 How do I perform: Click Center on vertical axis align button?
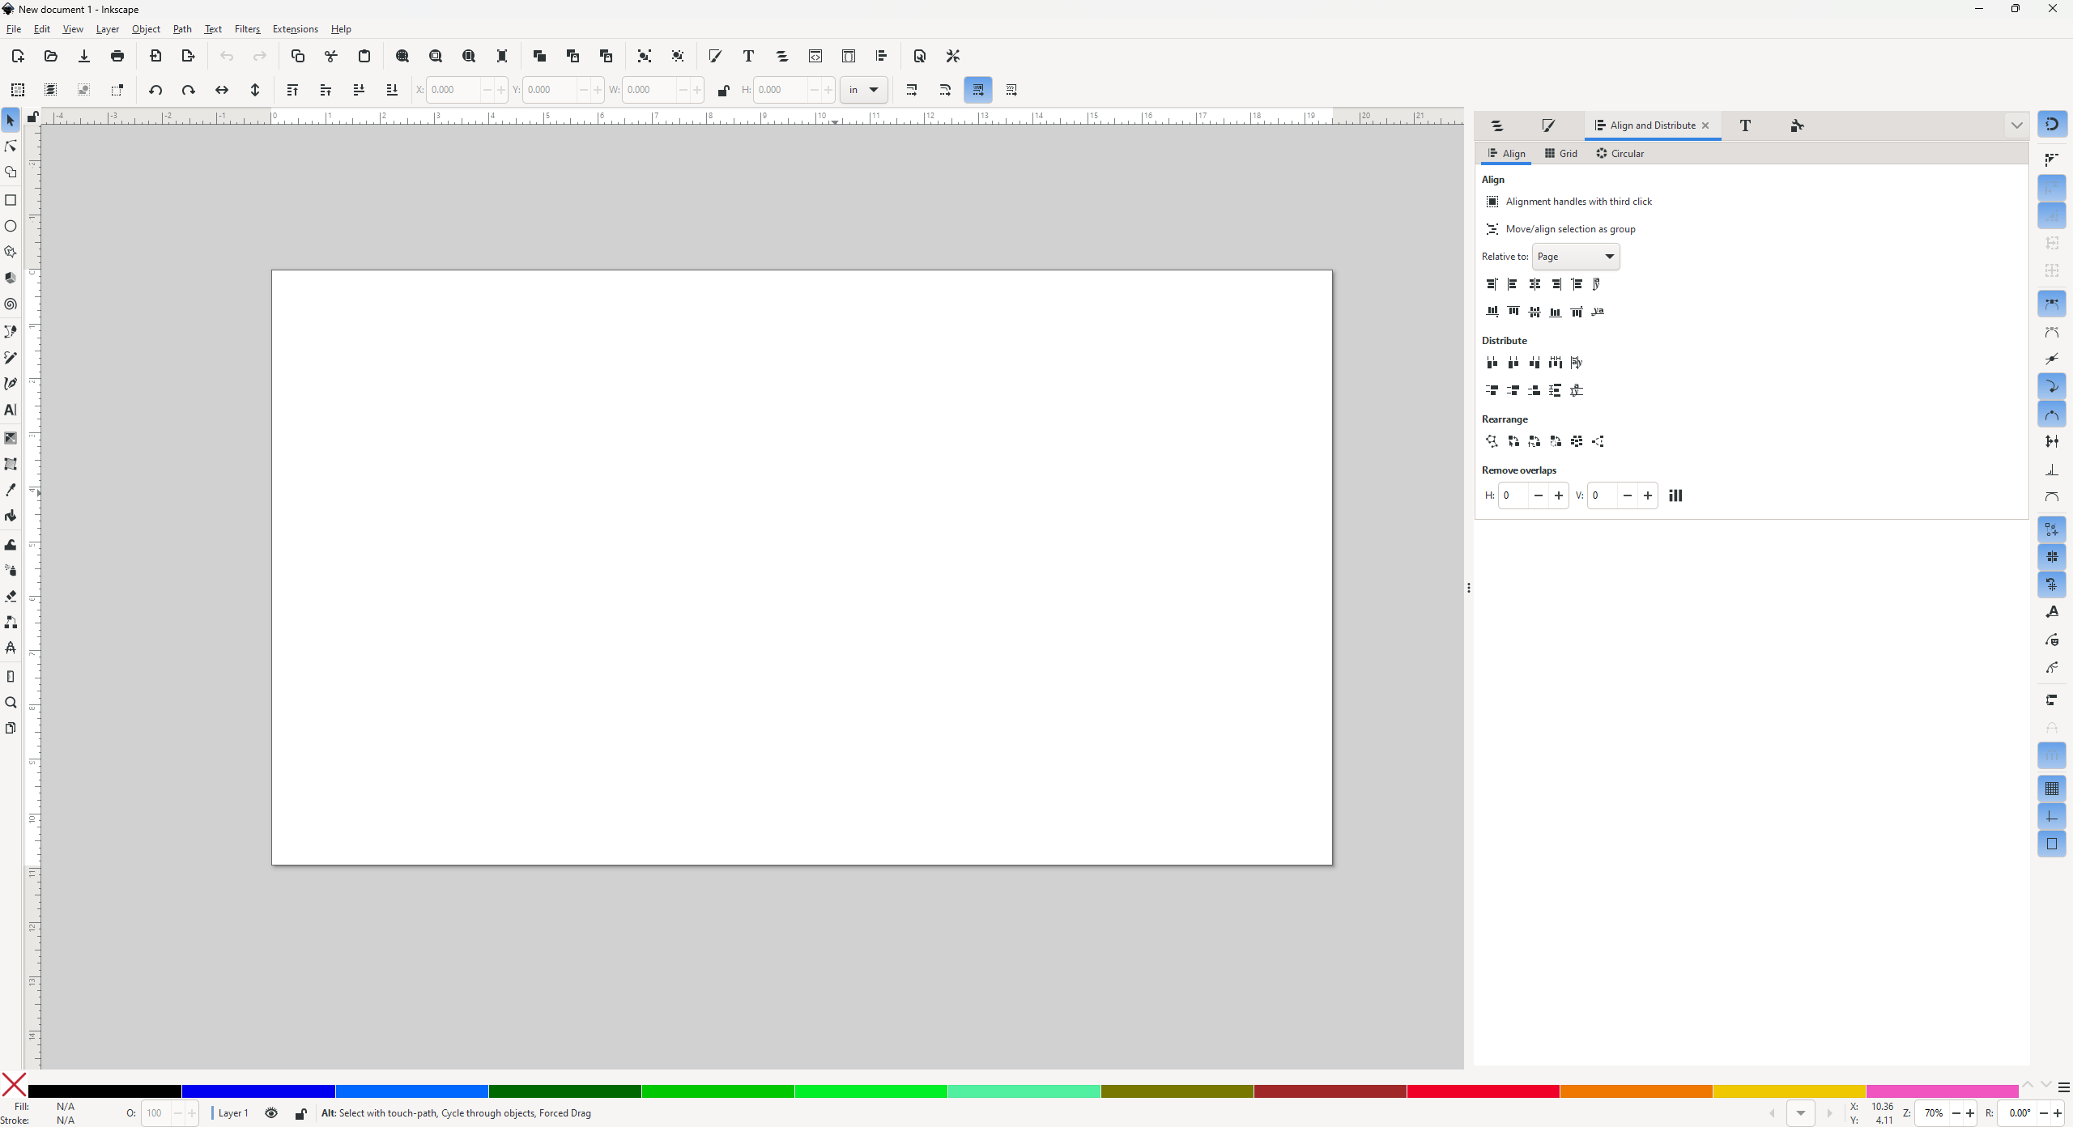coord(1534,284)
